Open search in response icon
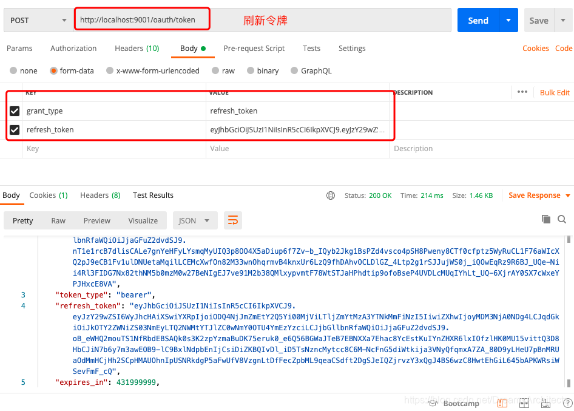This screenshot has width=574, height=411. pos(562,219)
